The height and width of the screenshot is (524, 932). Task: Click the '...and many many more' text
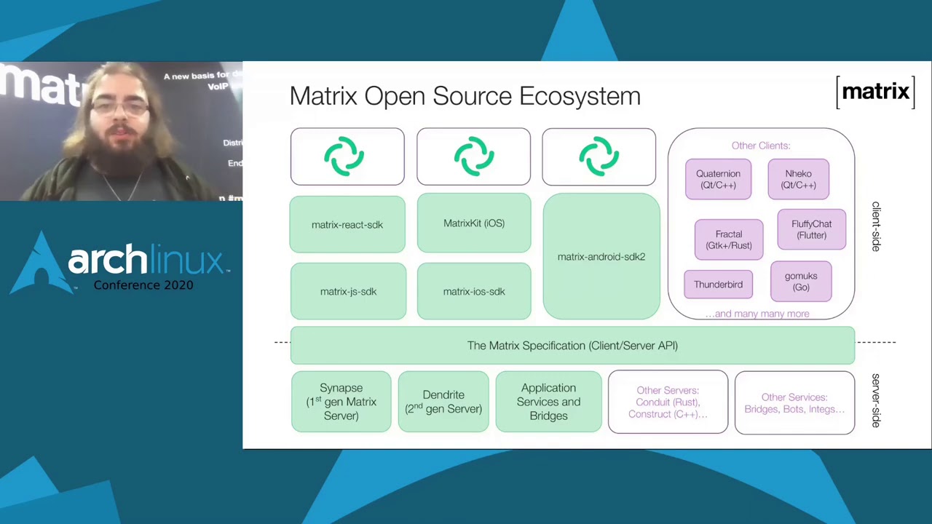[x=757, y=314]
